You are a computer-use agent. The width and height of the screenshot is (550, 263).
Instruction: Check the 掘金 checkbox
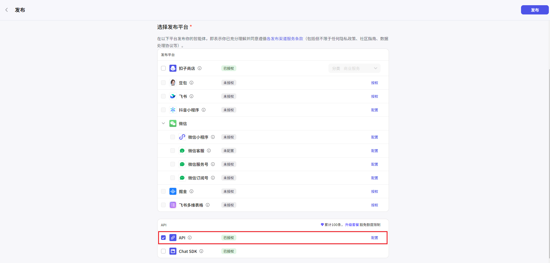click(163, 191)
